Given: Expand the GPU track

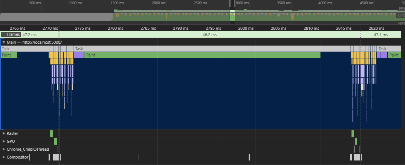Looking at the screenshot, I should pos(4,141).
